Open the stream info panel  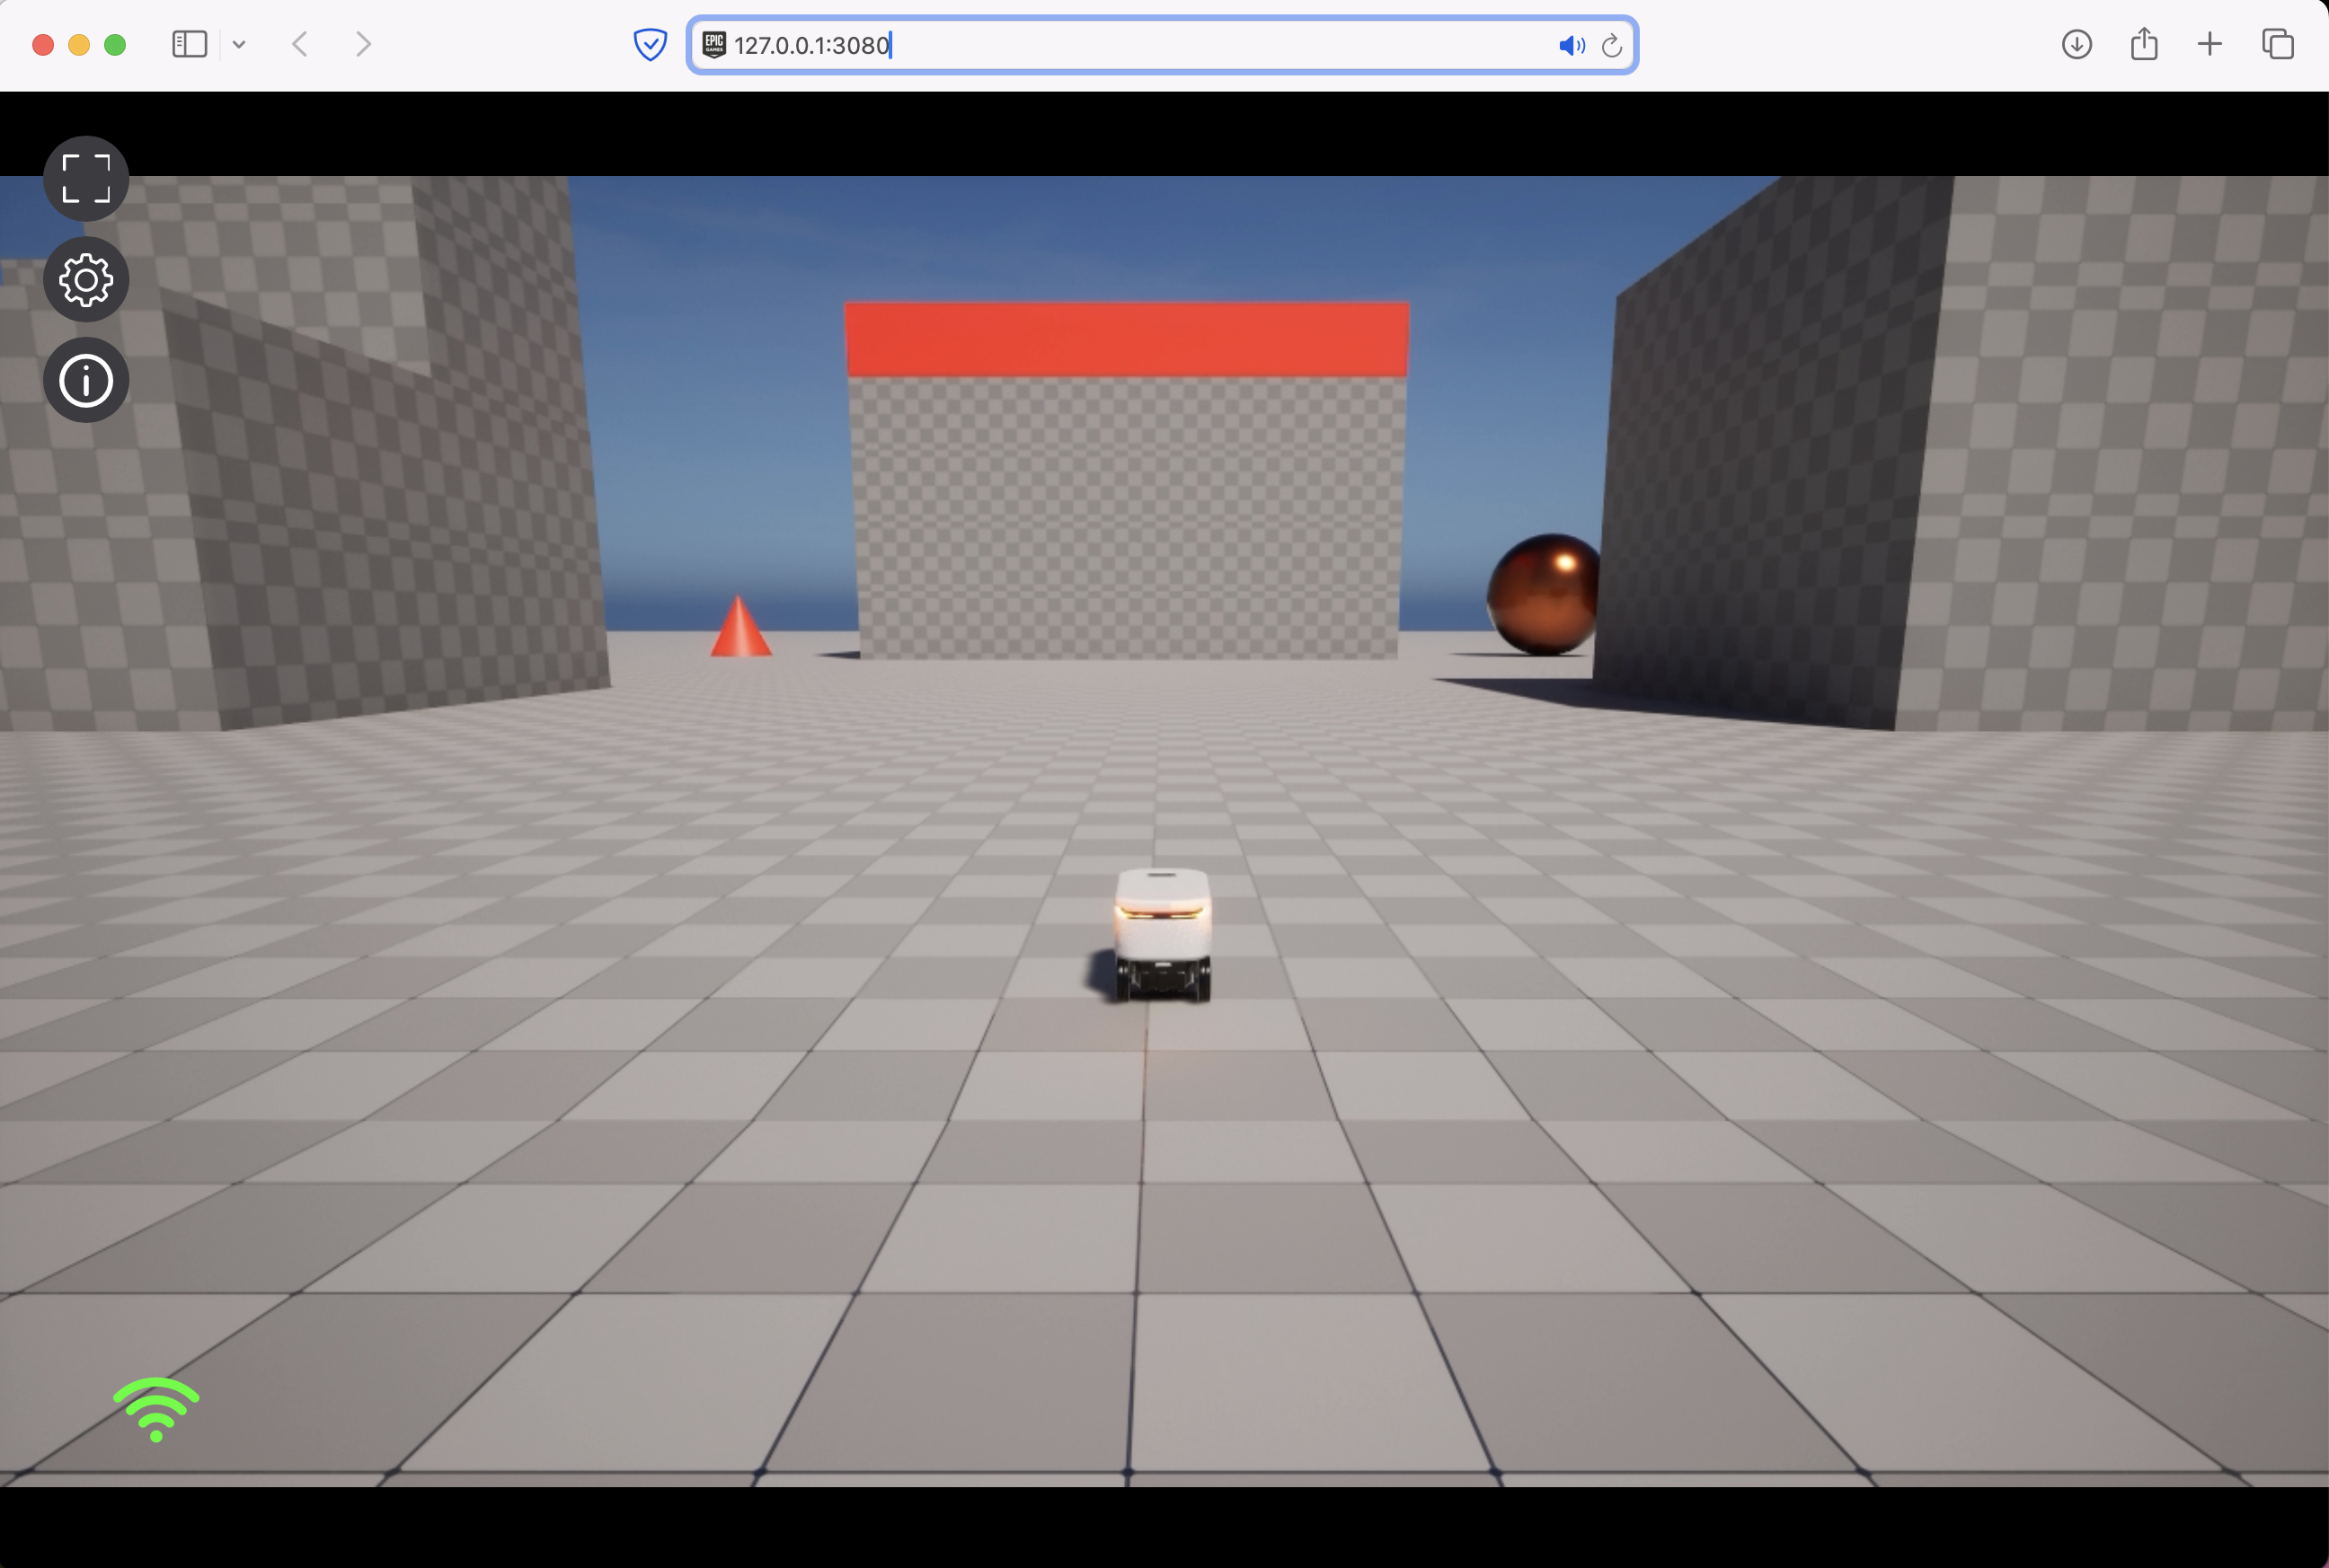[86, 380]
